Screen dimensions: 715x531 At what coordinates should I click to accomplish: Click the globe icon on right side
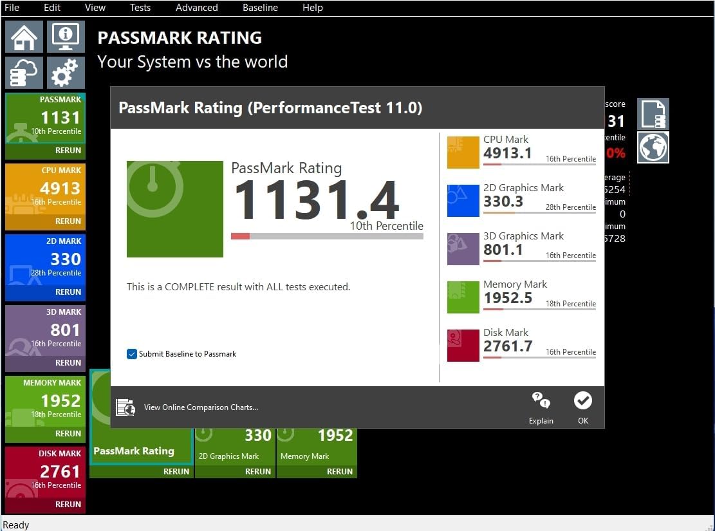point(653,147)
